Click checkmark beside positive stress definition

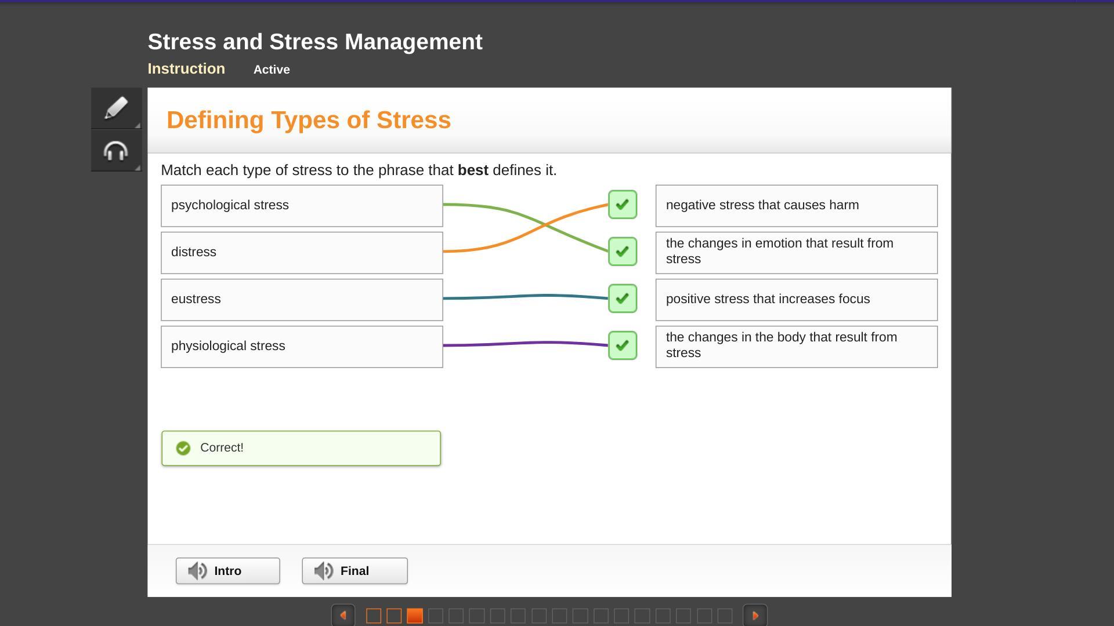click(x=622, y=299)
